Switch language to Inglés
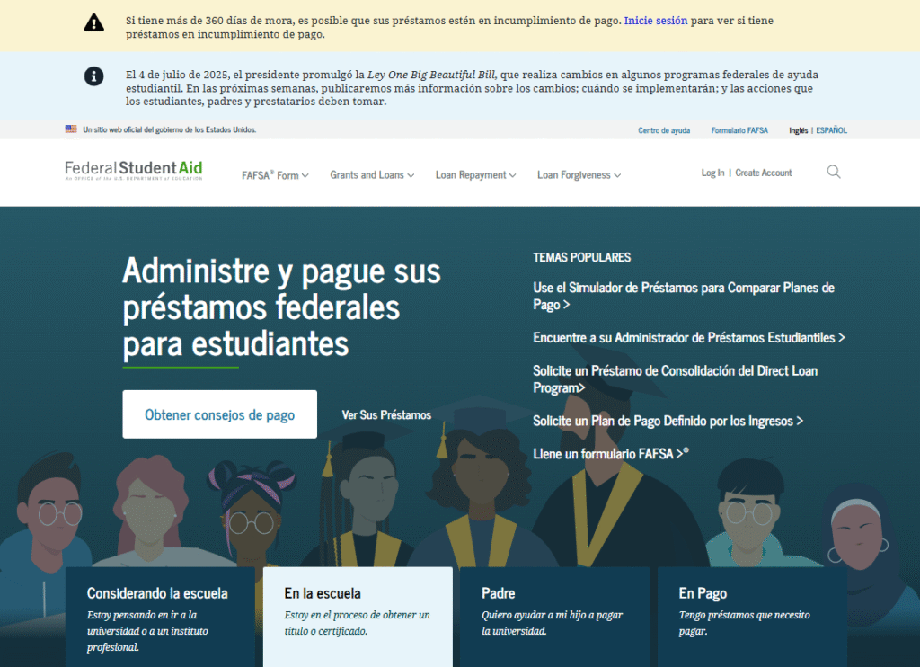The width and height of the screenshot is (920, 667). 798,130
